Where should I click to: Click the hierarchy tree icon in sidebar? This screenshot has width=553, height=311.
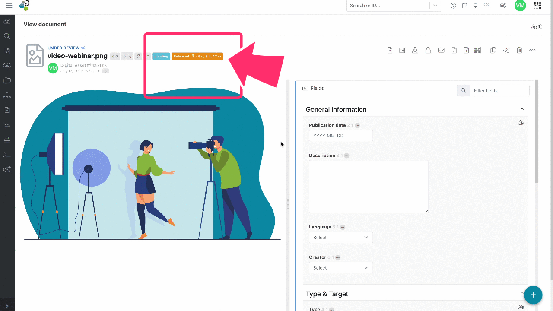[x=7, y=95]
